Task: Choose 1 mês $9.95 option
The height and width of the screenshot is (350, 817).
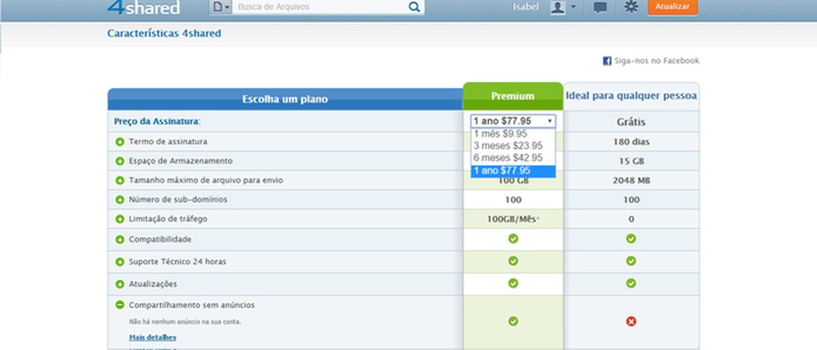Action: [x=513, y=134]
